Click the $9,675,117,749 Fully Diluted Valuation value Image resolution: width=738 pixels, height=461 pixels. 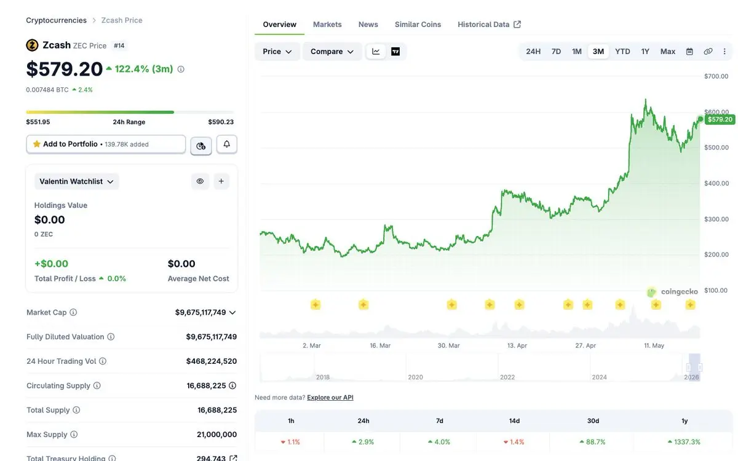(212, 337)
